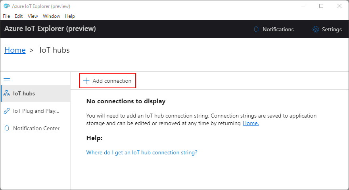
Task: Open 'Where do I get an IoT hub connection string?'
Action: point(142,152)
